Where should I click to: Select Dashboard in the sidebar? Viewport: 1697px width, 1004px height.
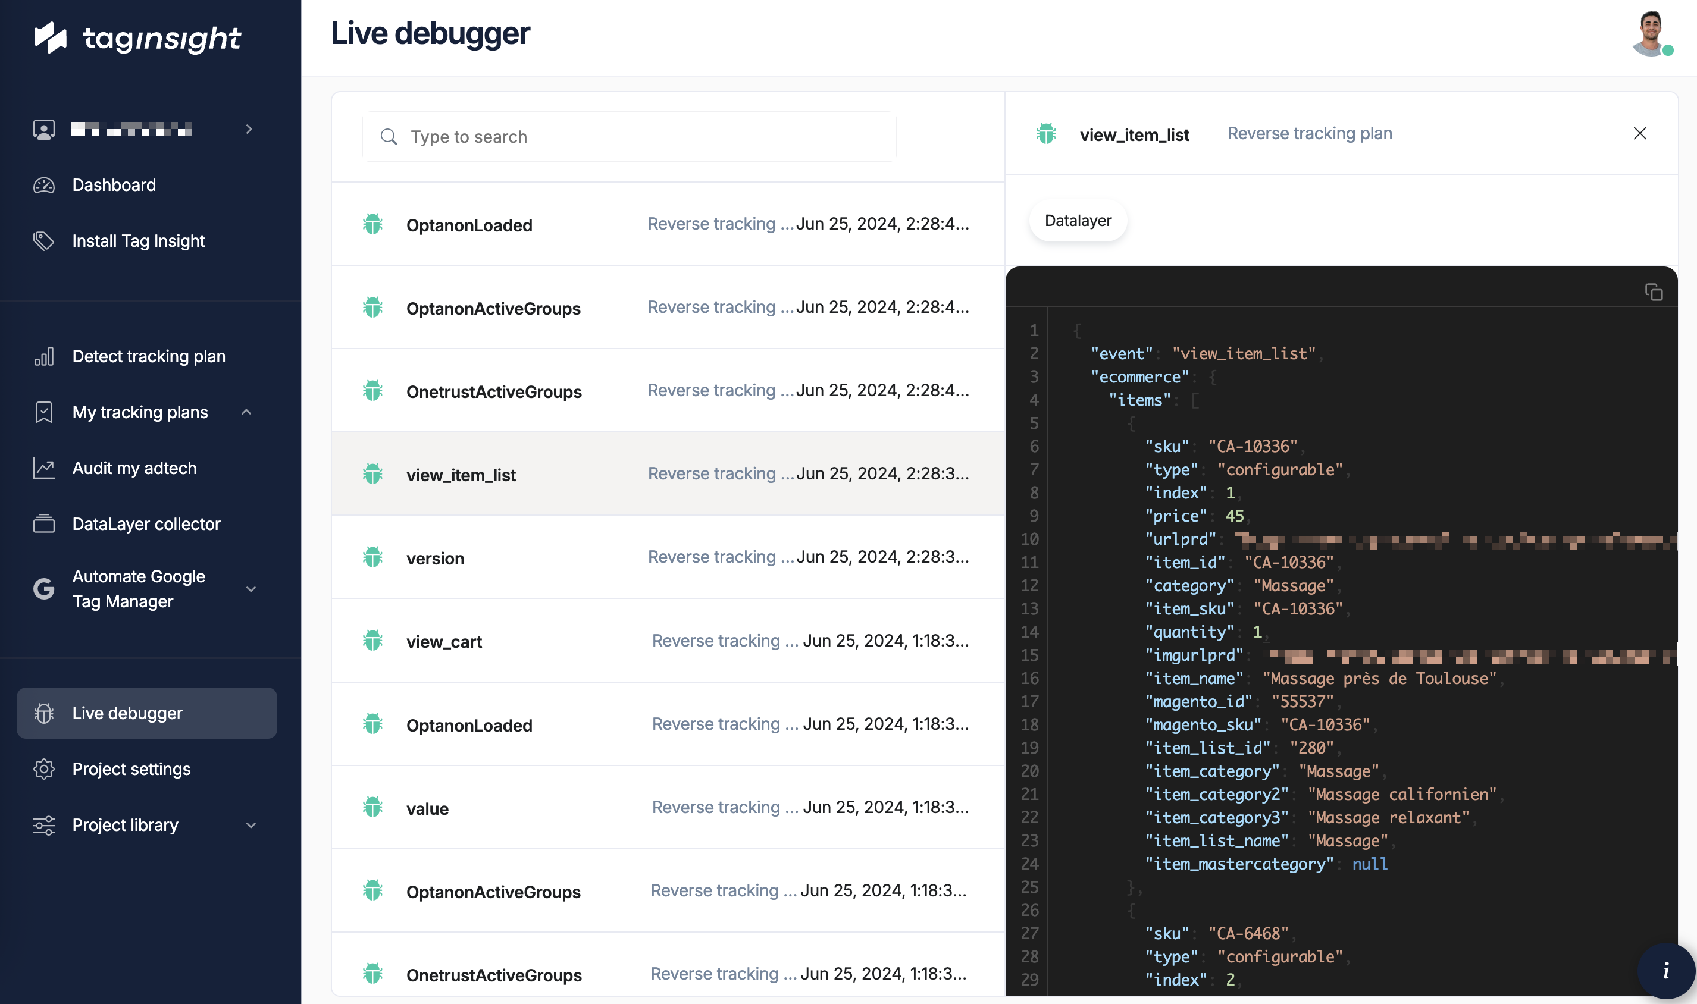tap(114, 185)
